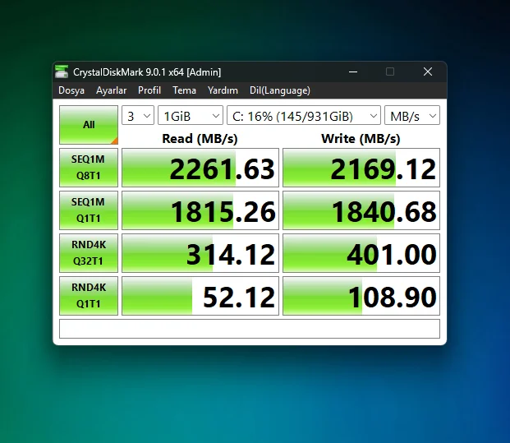Start the SEQ1M Q8T1 test

tap(89, 168)
